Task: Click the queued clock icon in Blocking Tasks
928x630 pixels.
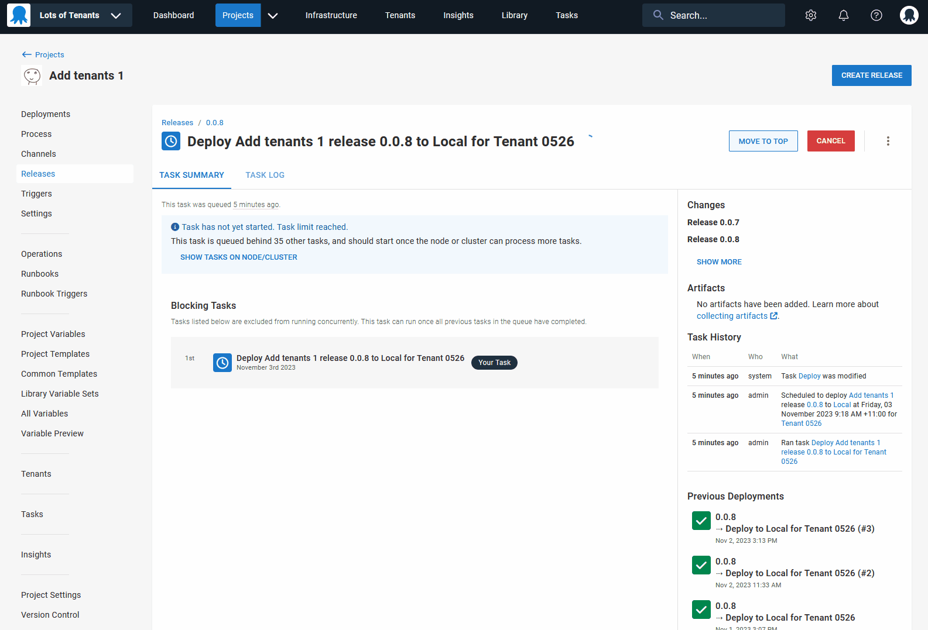Action: [x=222, y=363]
